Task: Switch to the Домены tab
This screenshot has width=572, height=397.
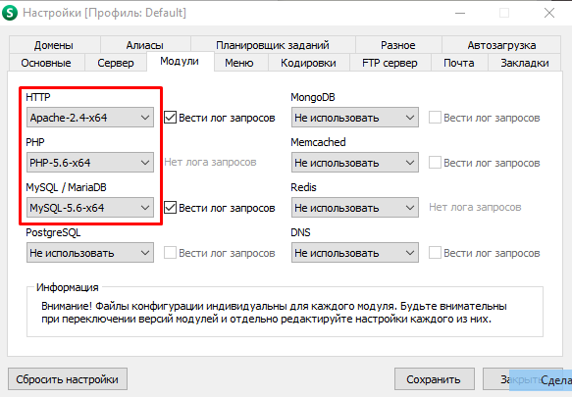Action: (54, 45)
